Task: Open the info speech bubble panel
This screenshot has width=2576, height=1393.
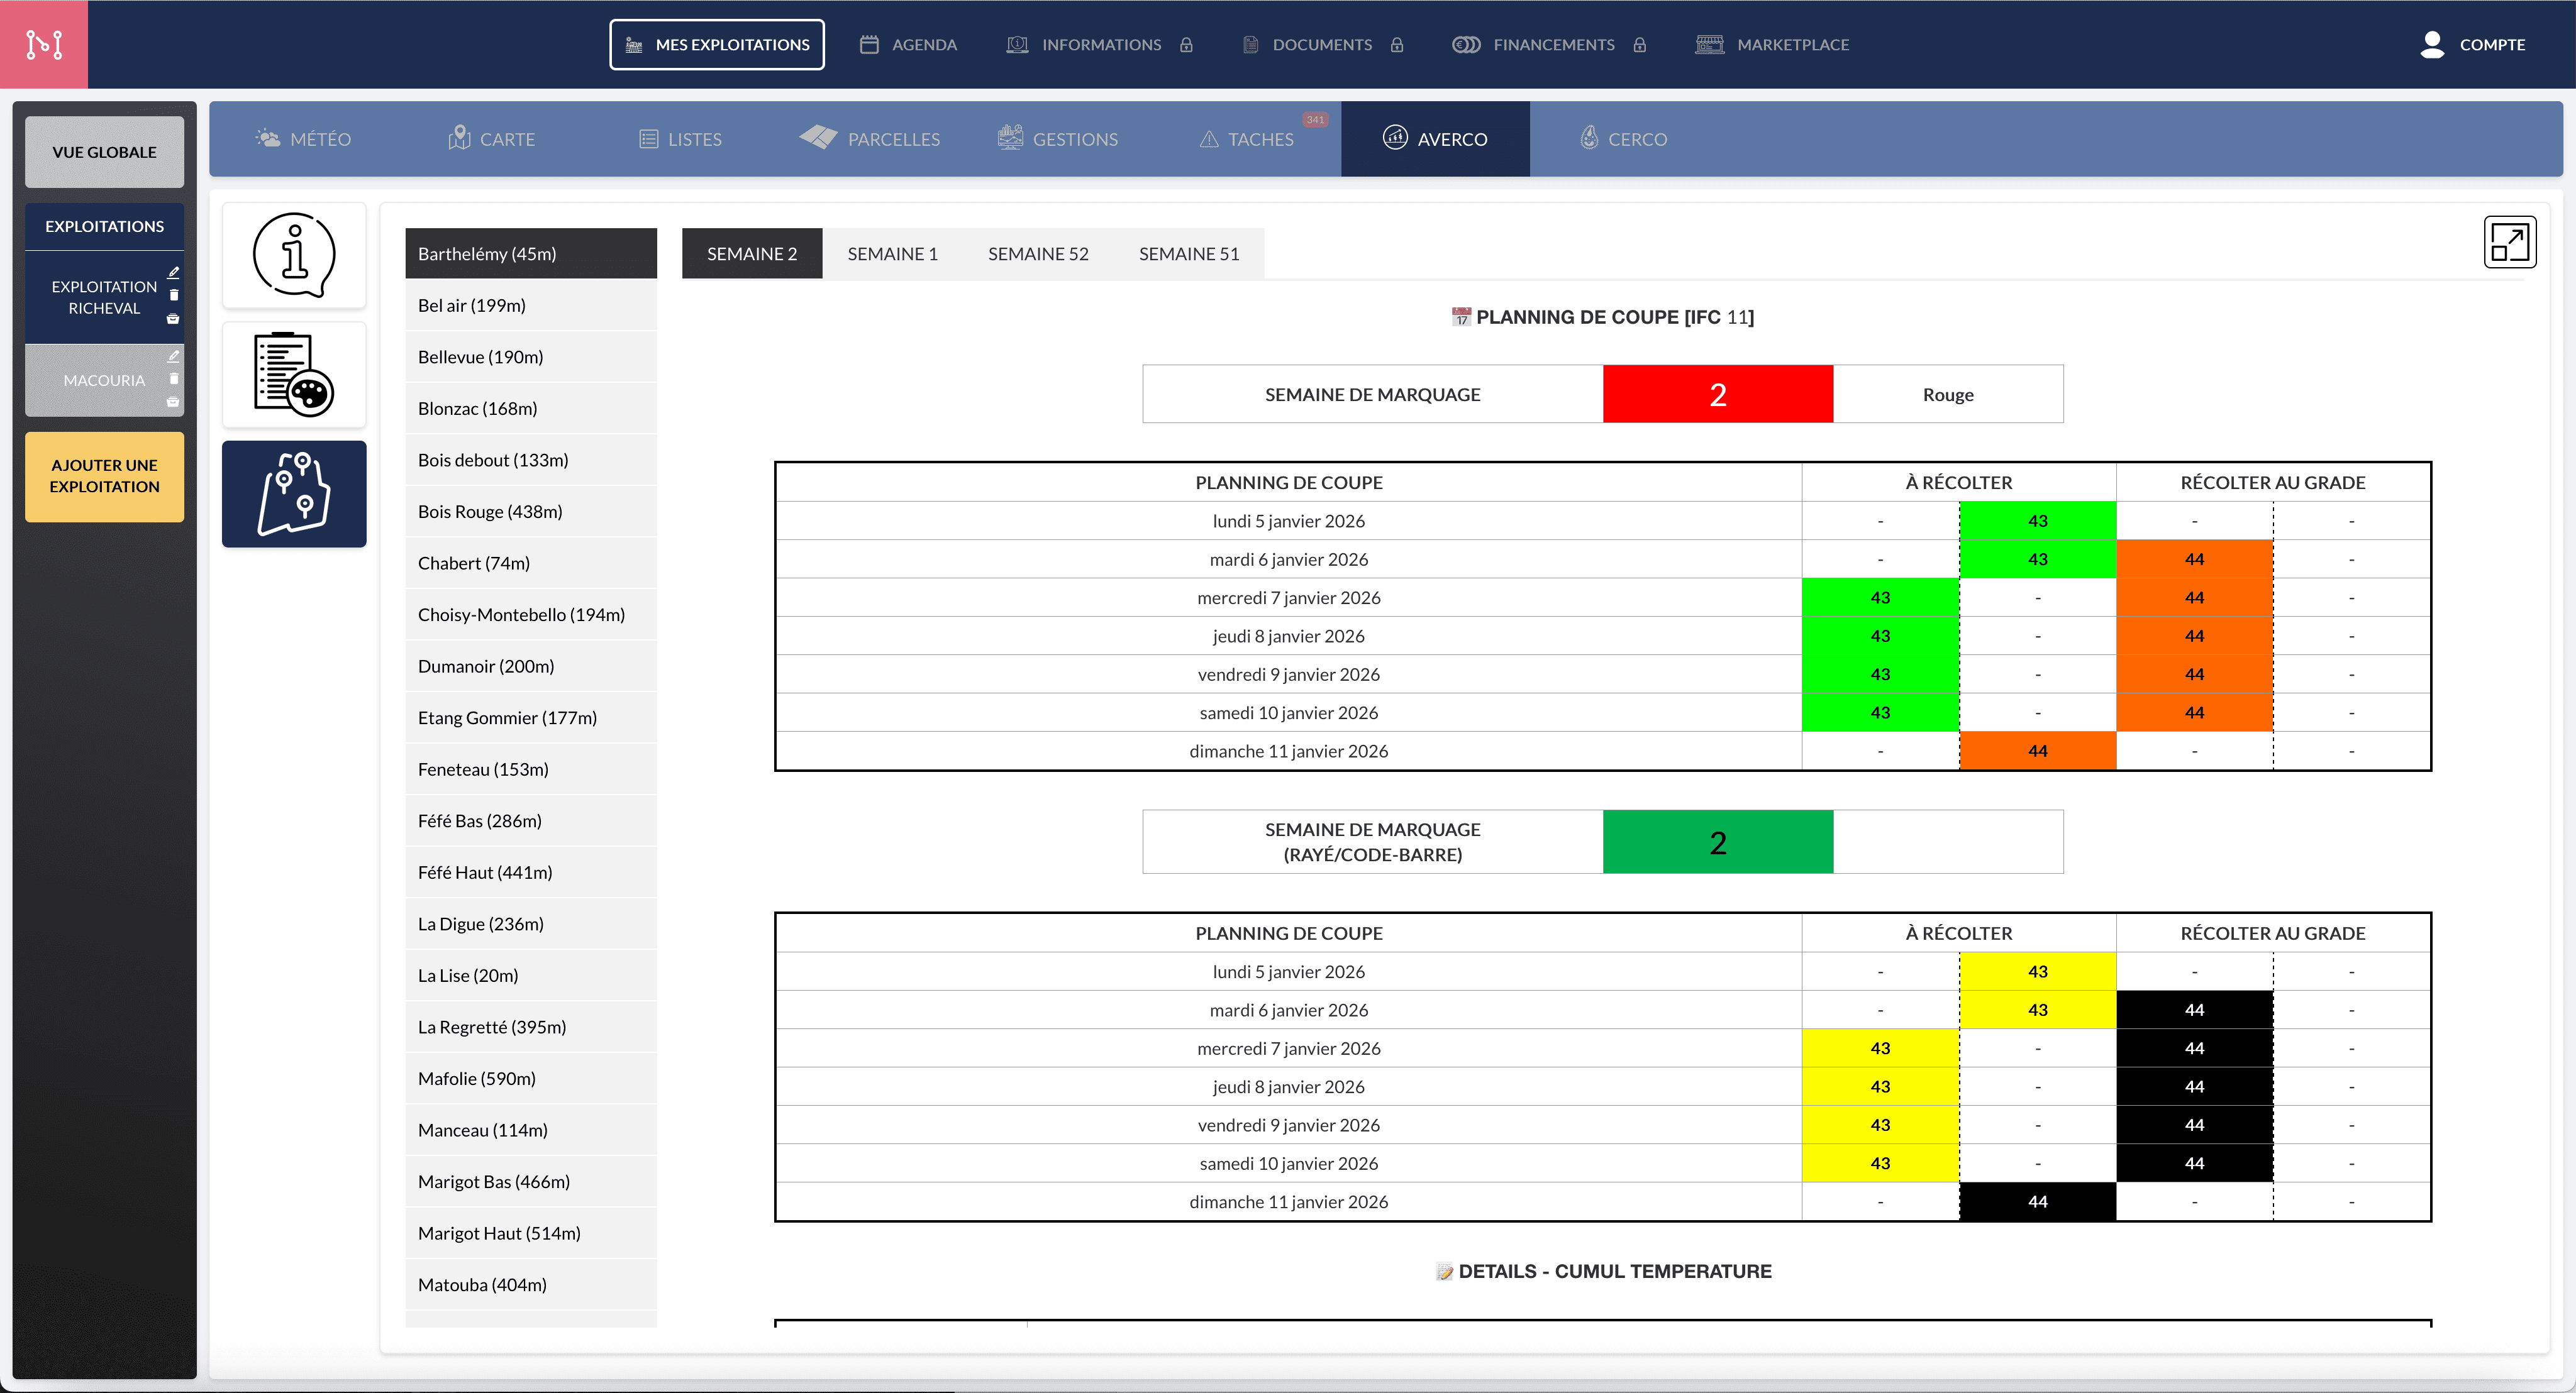Action: click(x=294, y=255)
